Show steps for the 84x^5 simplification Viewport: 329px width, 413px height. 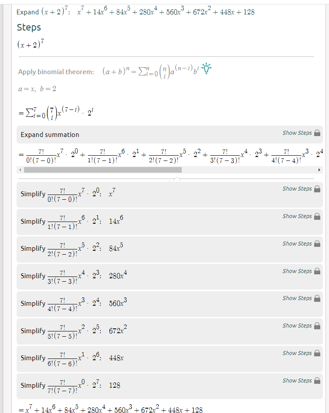coord(297,244)
